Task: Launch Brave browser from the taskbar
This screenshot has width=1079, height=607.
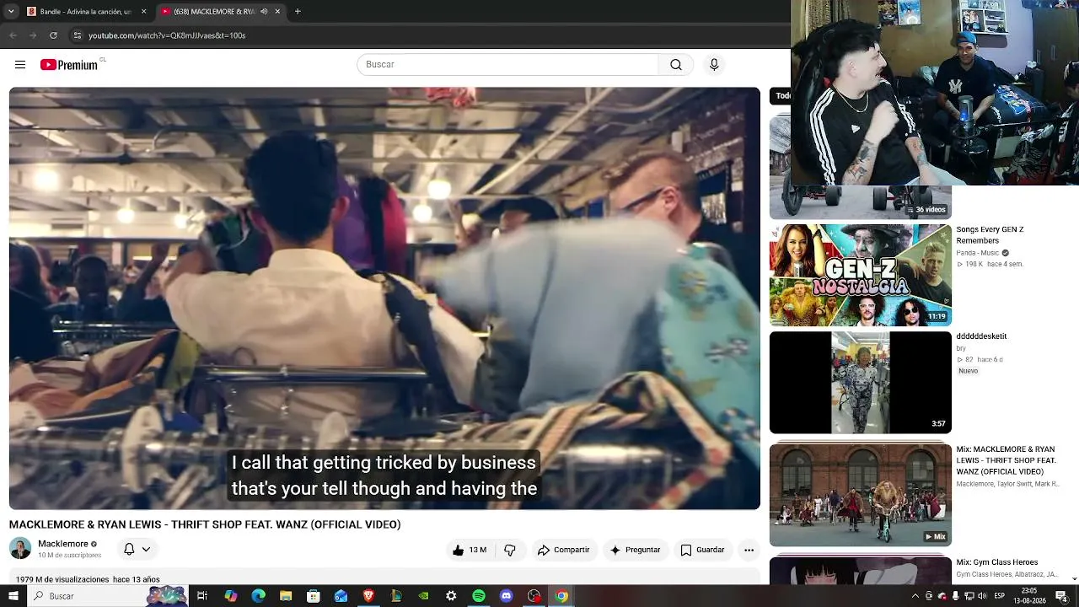Action: click(368, 596)
